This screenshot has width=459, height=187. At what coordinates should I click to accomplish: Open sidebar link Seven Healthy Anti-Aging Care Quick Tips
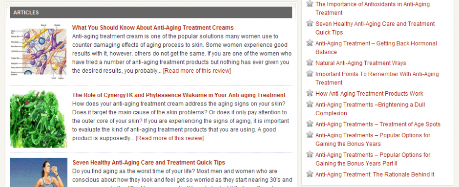click(375, 28)
